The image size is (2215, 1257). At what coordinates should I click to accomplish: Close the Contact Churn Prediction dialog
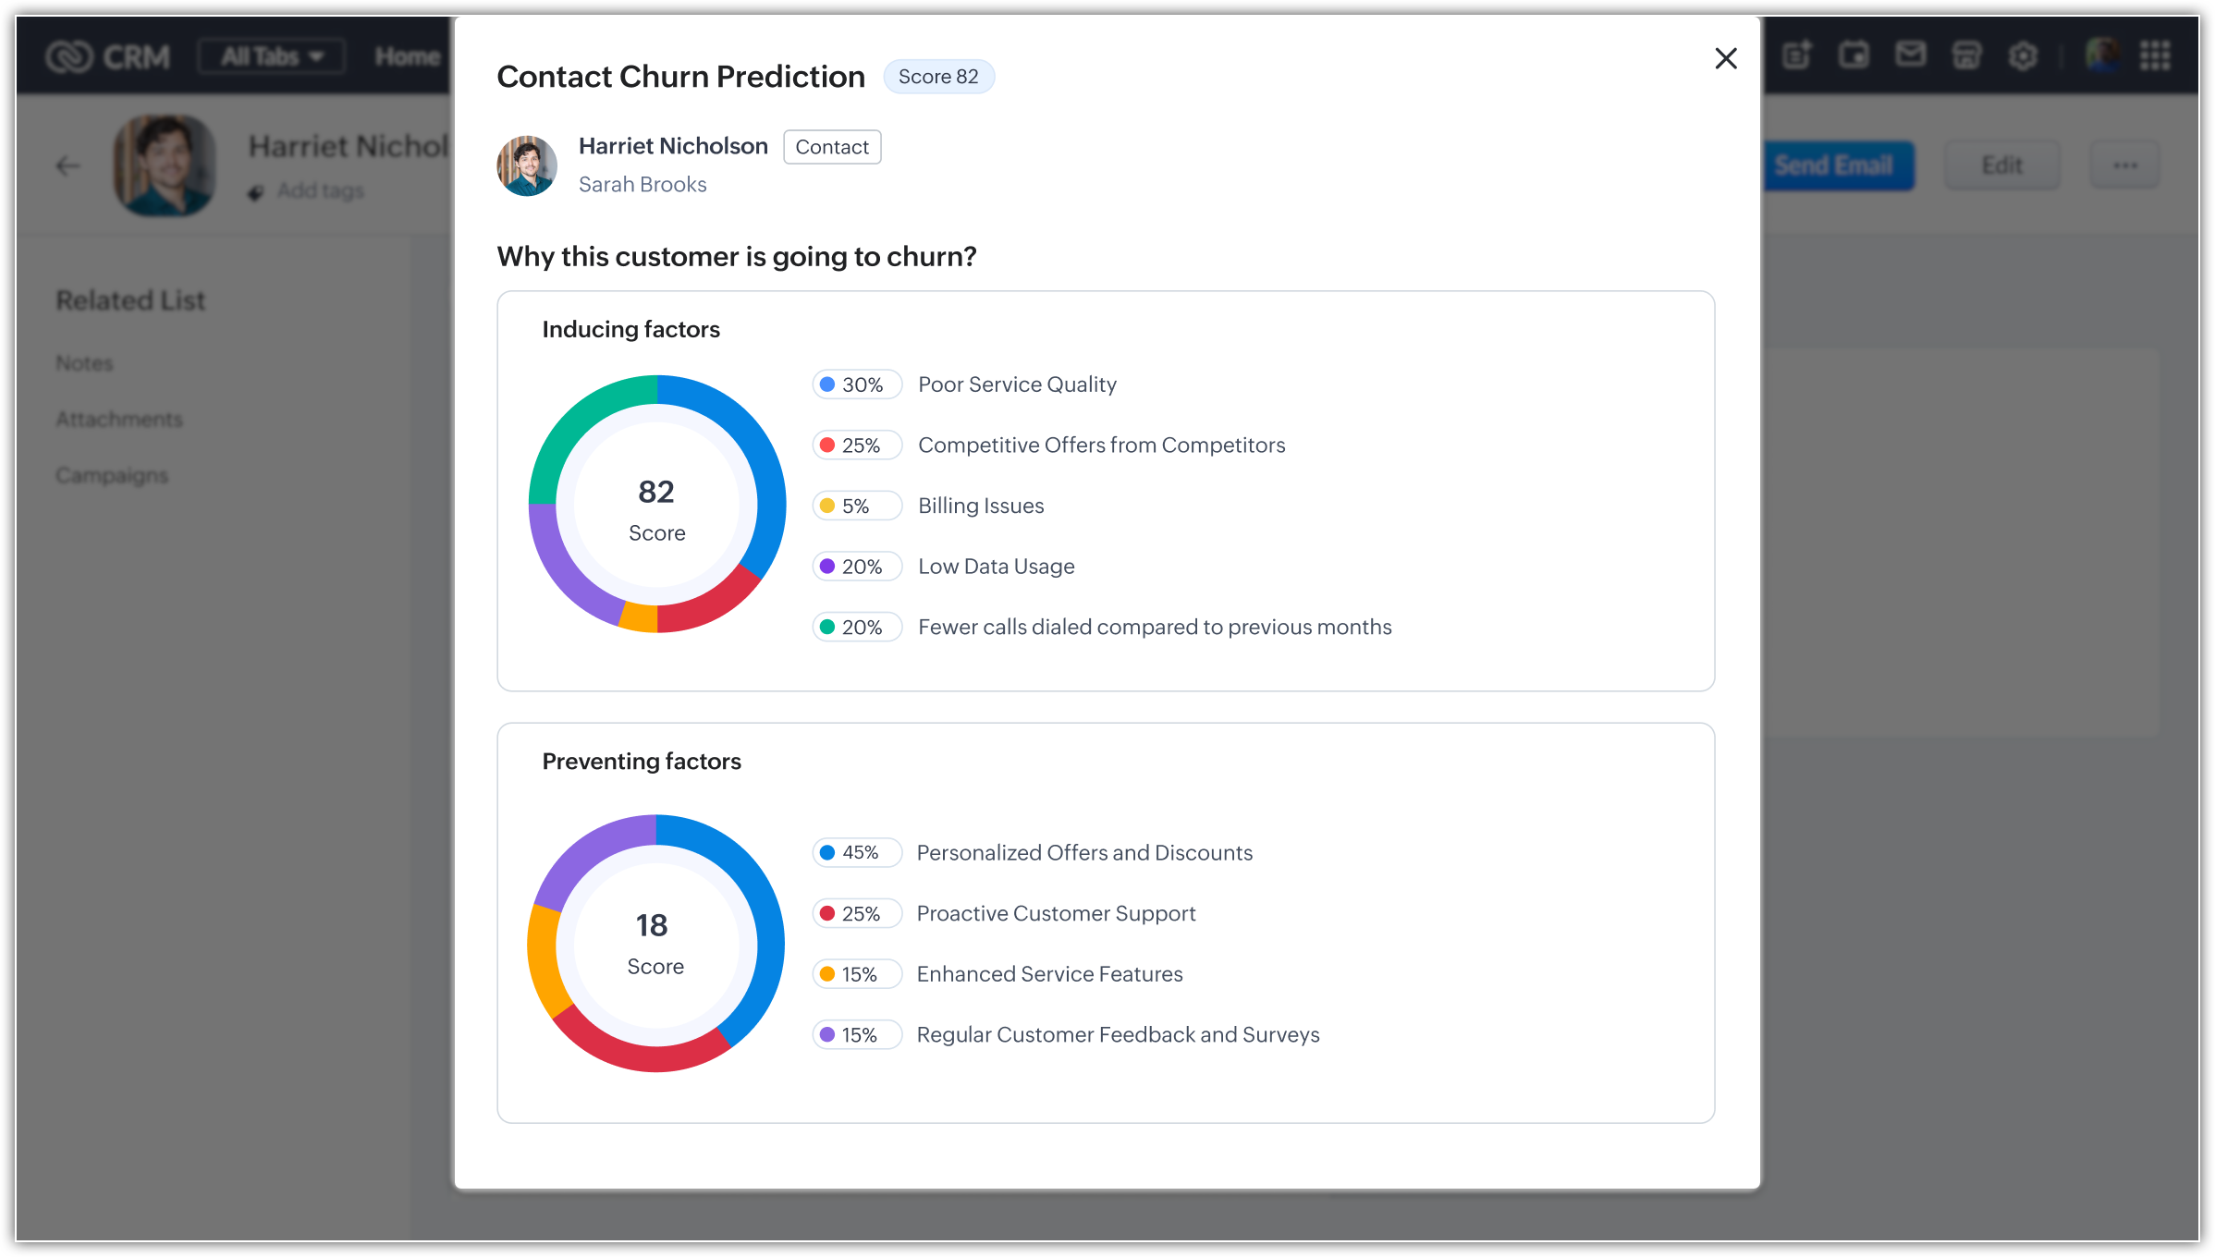coord(1725,58)
